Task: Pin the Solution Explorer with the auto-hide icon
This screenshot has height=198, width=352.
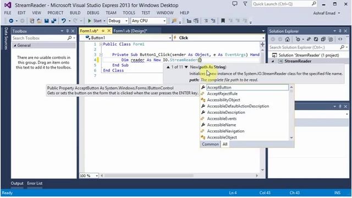Action: (x=340, y=31)
